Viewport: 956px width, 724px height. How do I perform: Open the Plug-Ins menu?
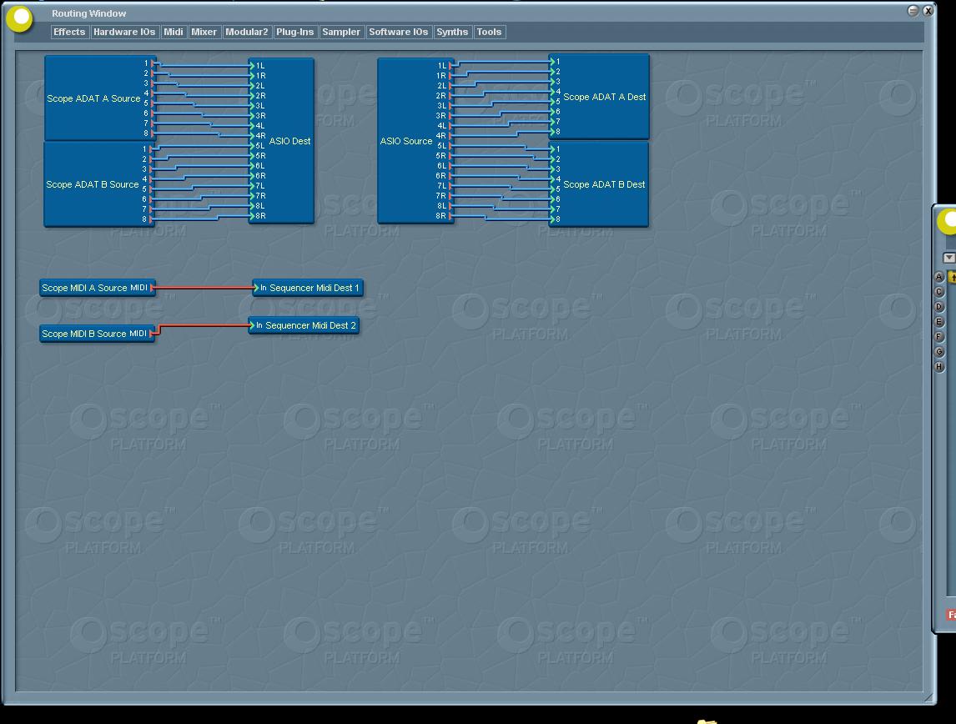295,32
